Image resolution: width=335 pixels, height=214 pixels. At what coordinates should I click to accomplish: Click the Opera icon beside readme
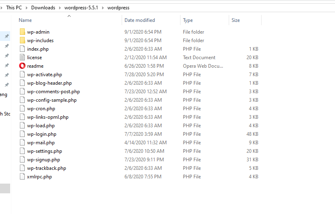click(x=22, y=66)
